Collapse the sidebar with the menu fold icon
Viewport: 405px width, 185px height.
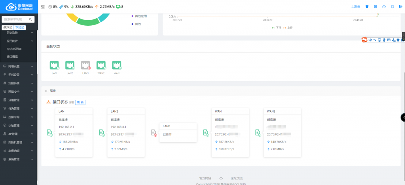click(x=42, y=7)
